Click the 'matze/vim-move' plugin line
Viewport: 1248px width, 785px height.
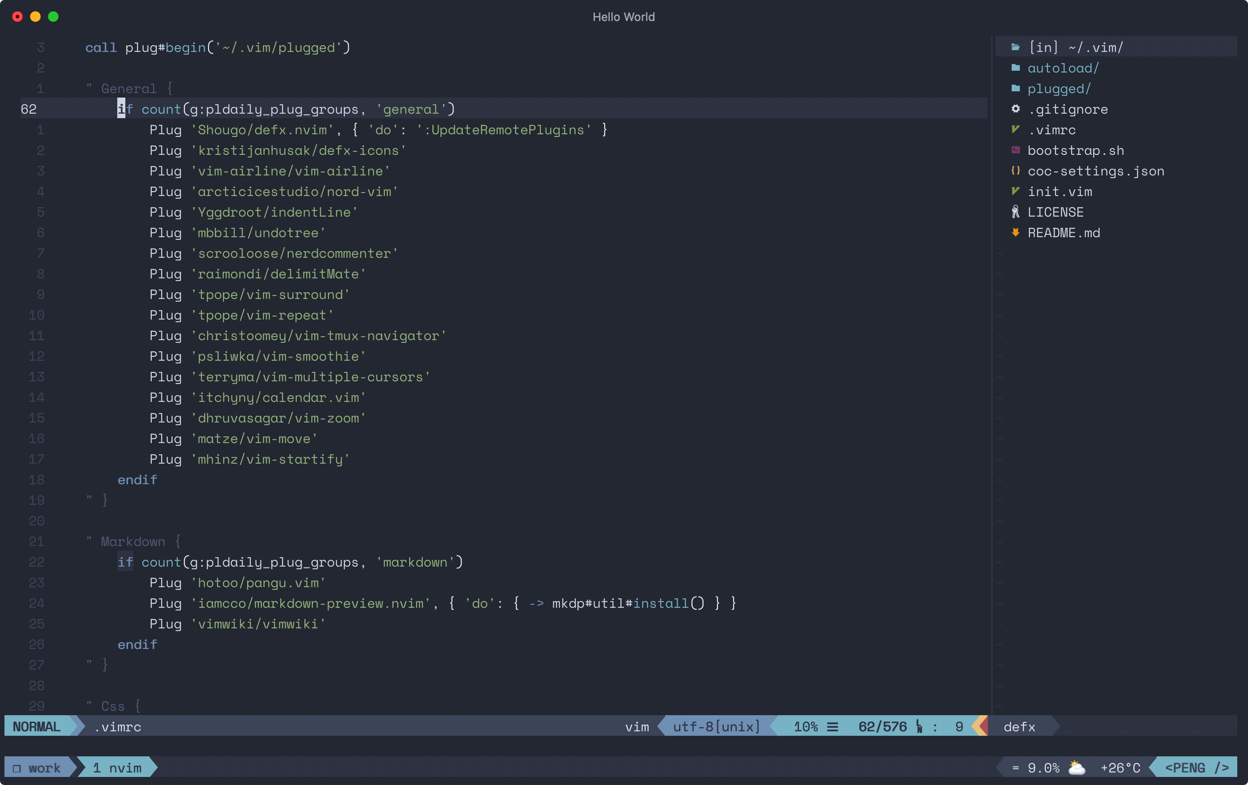coord(234,439)
